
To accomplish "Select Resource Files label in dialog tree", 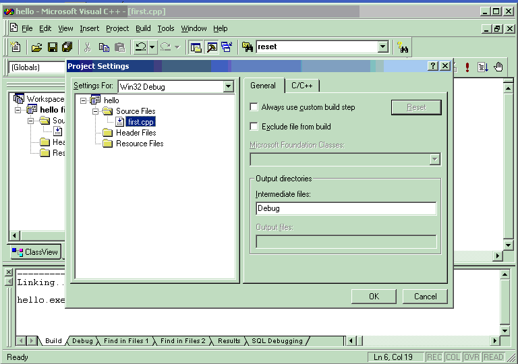I will (x=140, y=144).
